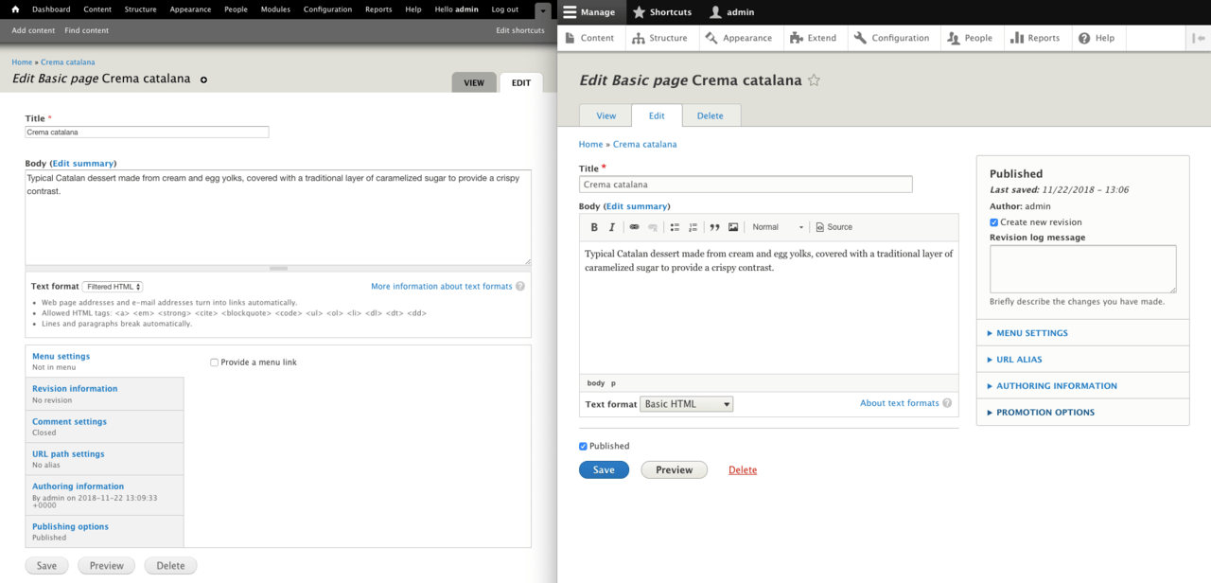Change text format from Basic HTML
The image size is (1211, 583).
tap(686, 403)
